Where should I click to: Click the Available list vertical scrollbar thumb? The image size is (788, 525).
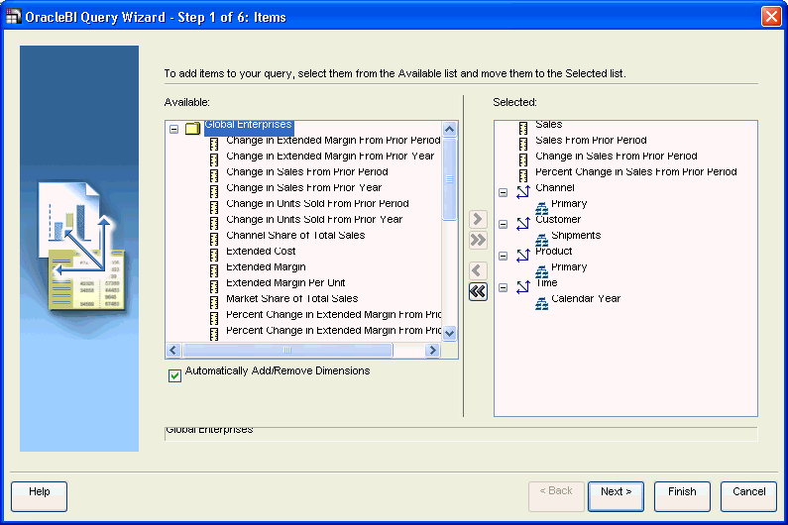tap(450, 179)
